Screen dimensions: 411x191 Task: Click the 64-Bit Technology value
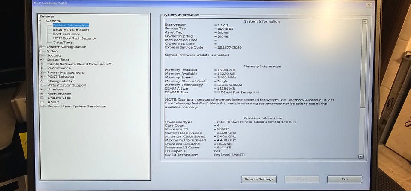[229, 155]
